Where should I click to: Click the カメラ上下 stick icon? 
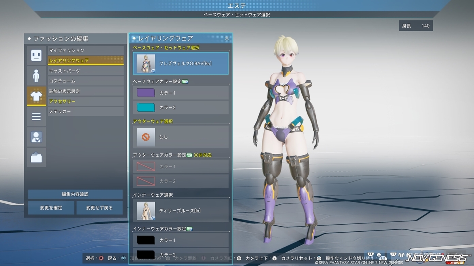tap(274, 259)
